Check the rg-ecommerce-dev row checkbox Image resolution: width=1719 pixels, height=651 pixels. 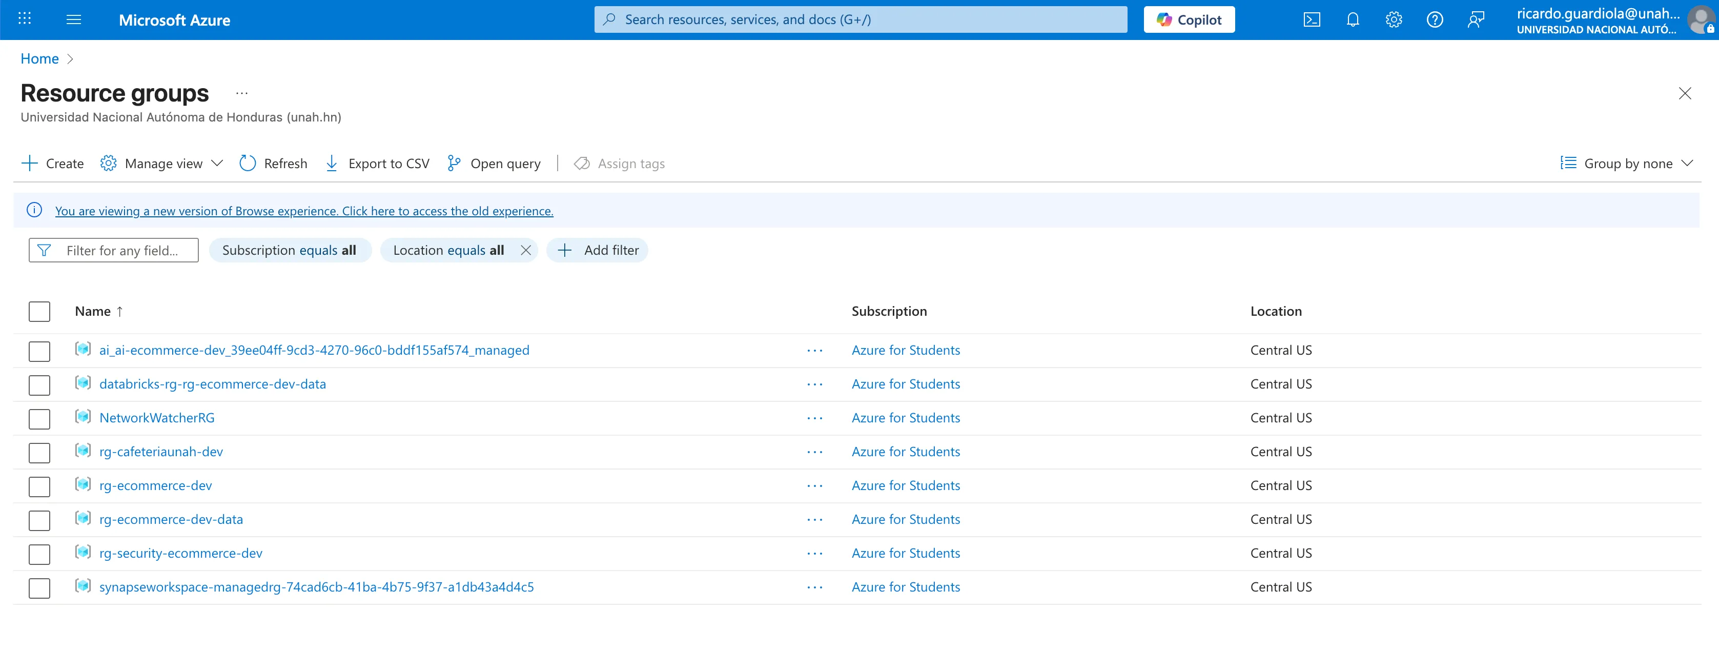(39, 487)
